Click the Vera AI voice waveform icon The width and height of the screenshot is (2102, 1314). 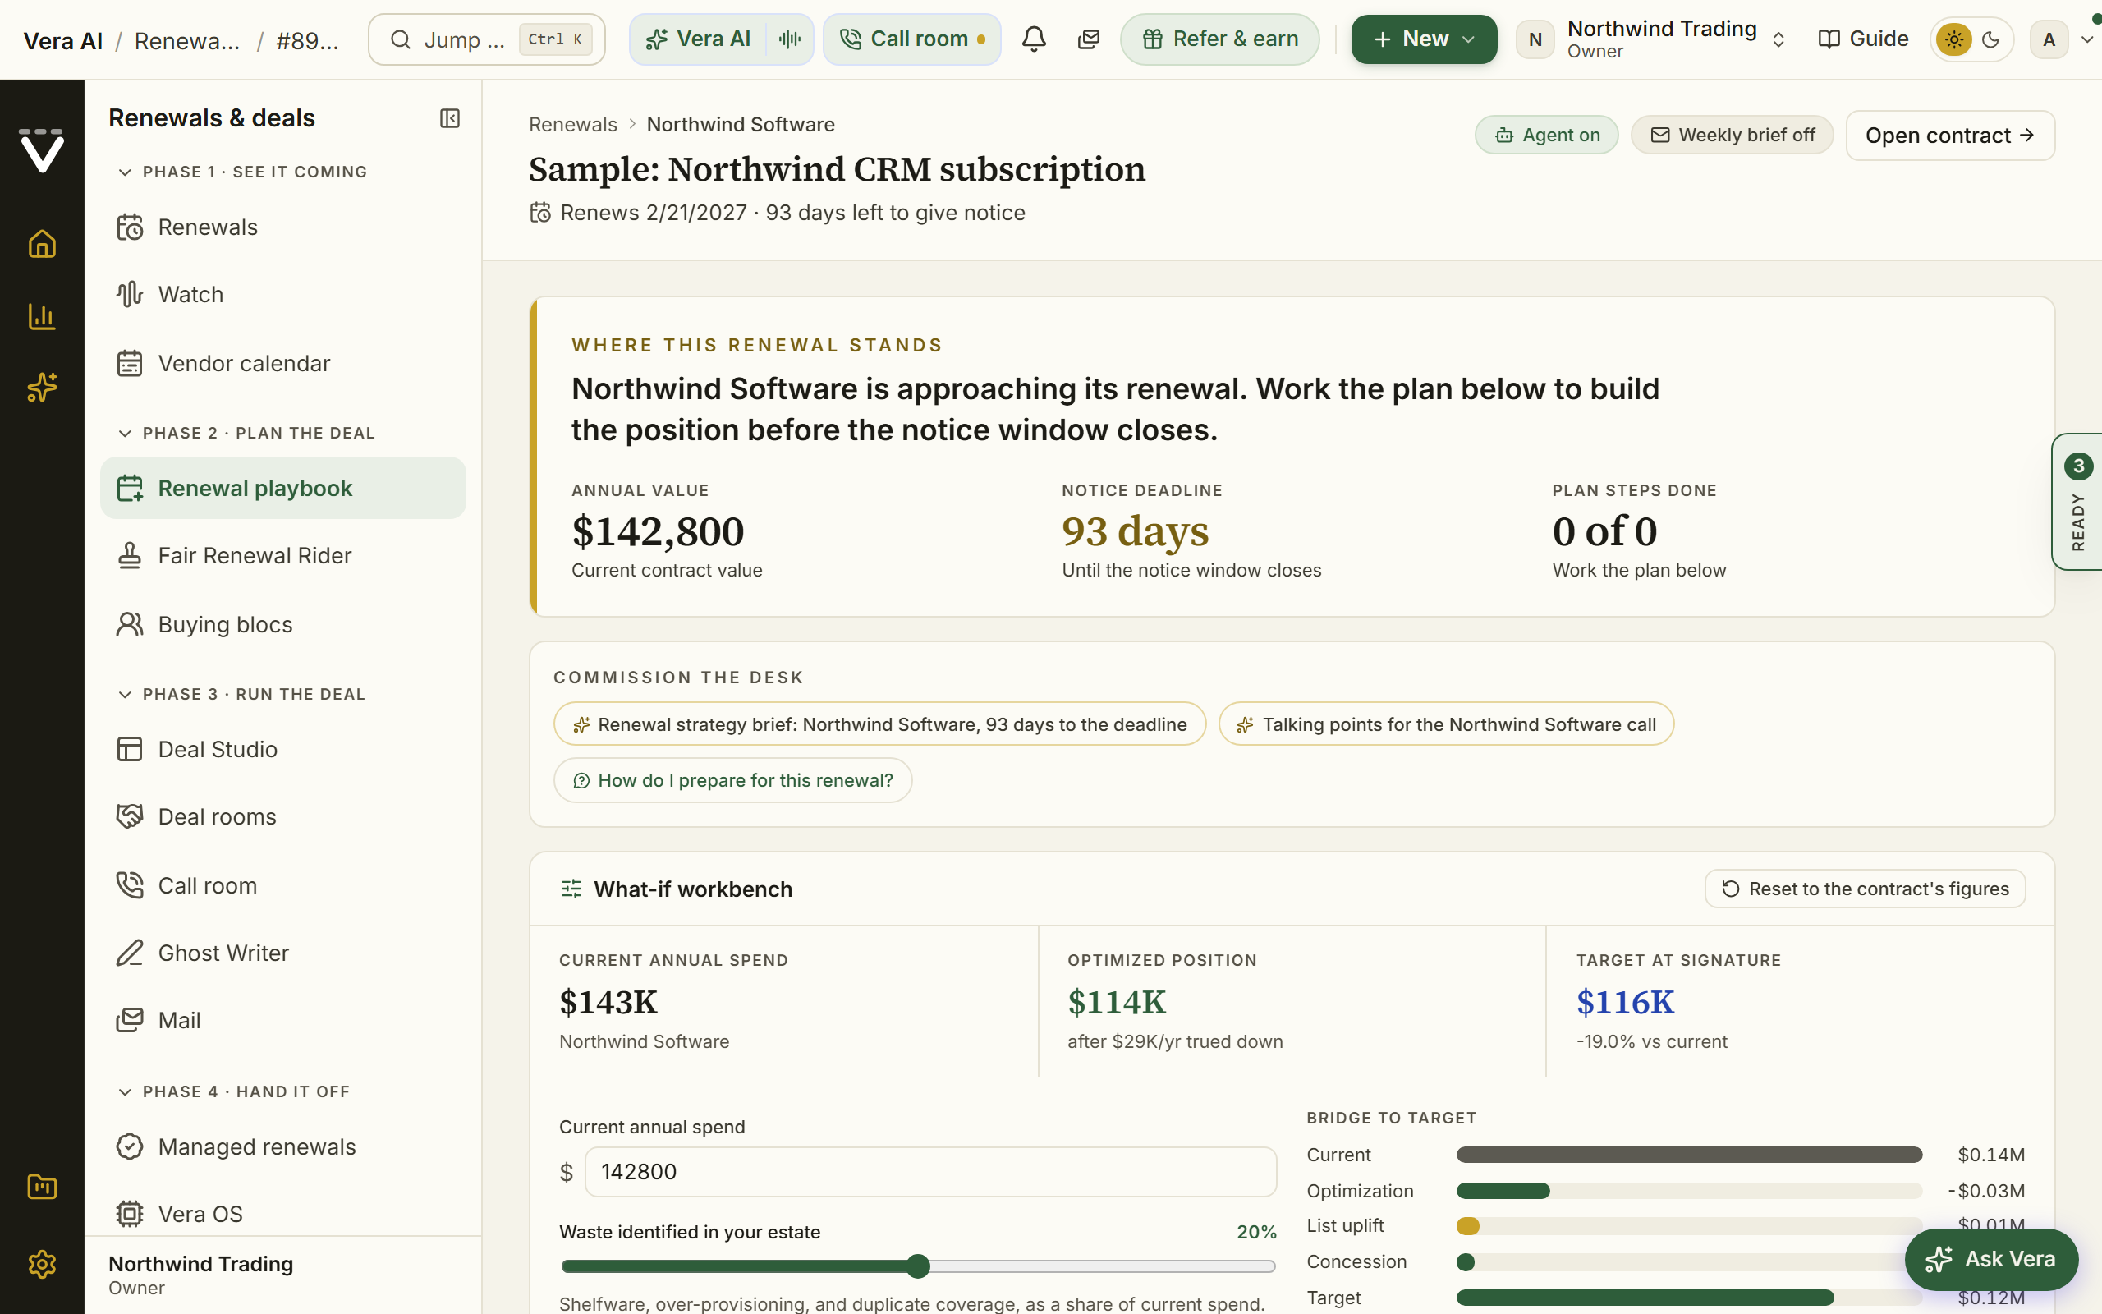tap(790, 39)
